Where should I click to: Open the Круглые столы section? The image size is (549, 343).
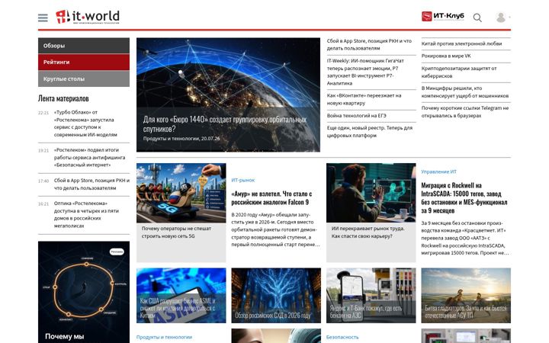(x=84, y=79)
